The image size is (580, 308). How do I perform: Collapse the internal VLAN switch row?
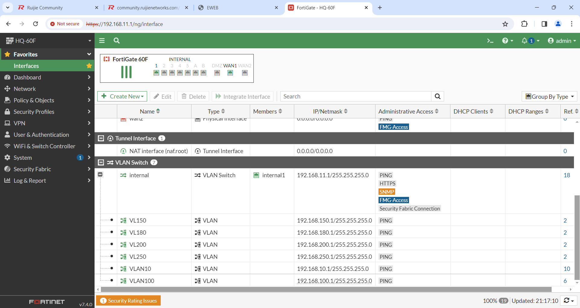point(100,175)
